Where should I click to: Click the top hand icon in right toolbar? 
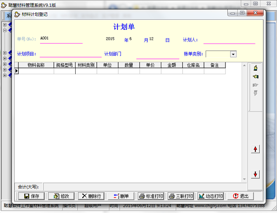pos(255,68)
